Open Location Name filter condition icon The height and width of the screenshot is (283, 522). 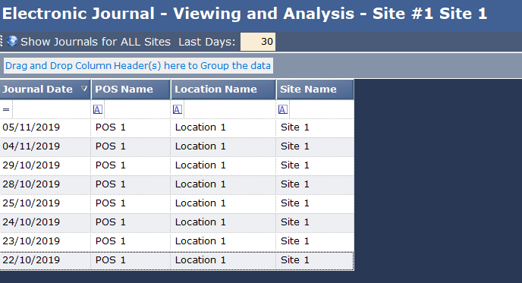pos(178,109)
